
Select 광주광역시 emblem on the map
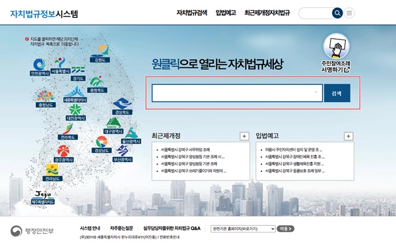(x=63, y=153)
